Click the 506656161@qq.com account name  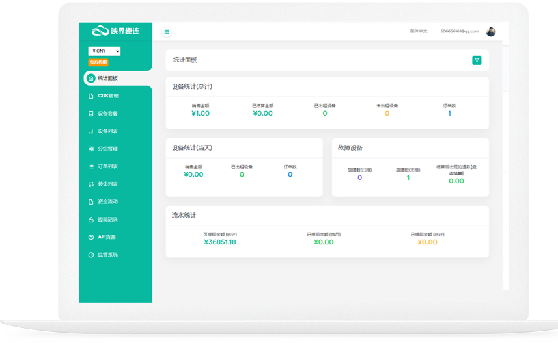[x=459, y=31]
